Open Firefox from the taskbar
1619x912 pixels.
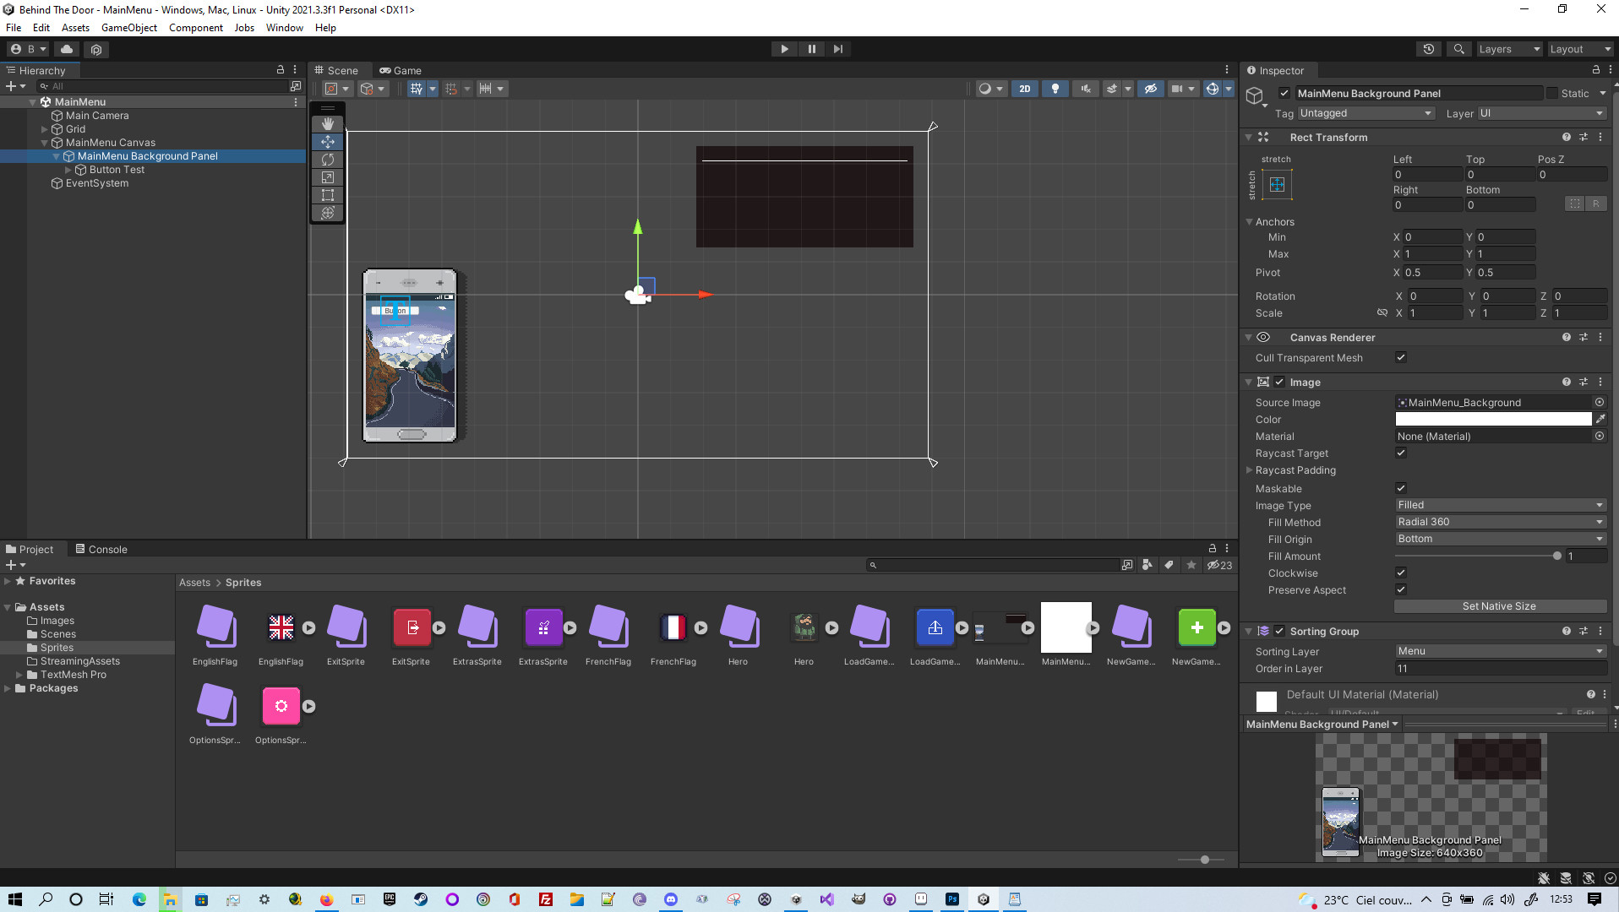[326, 899]
